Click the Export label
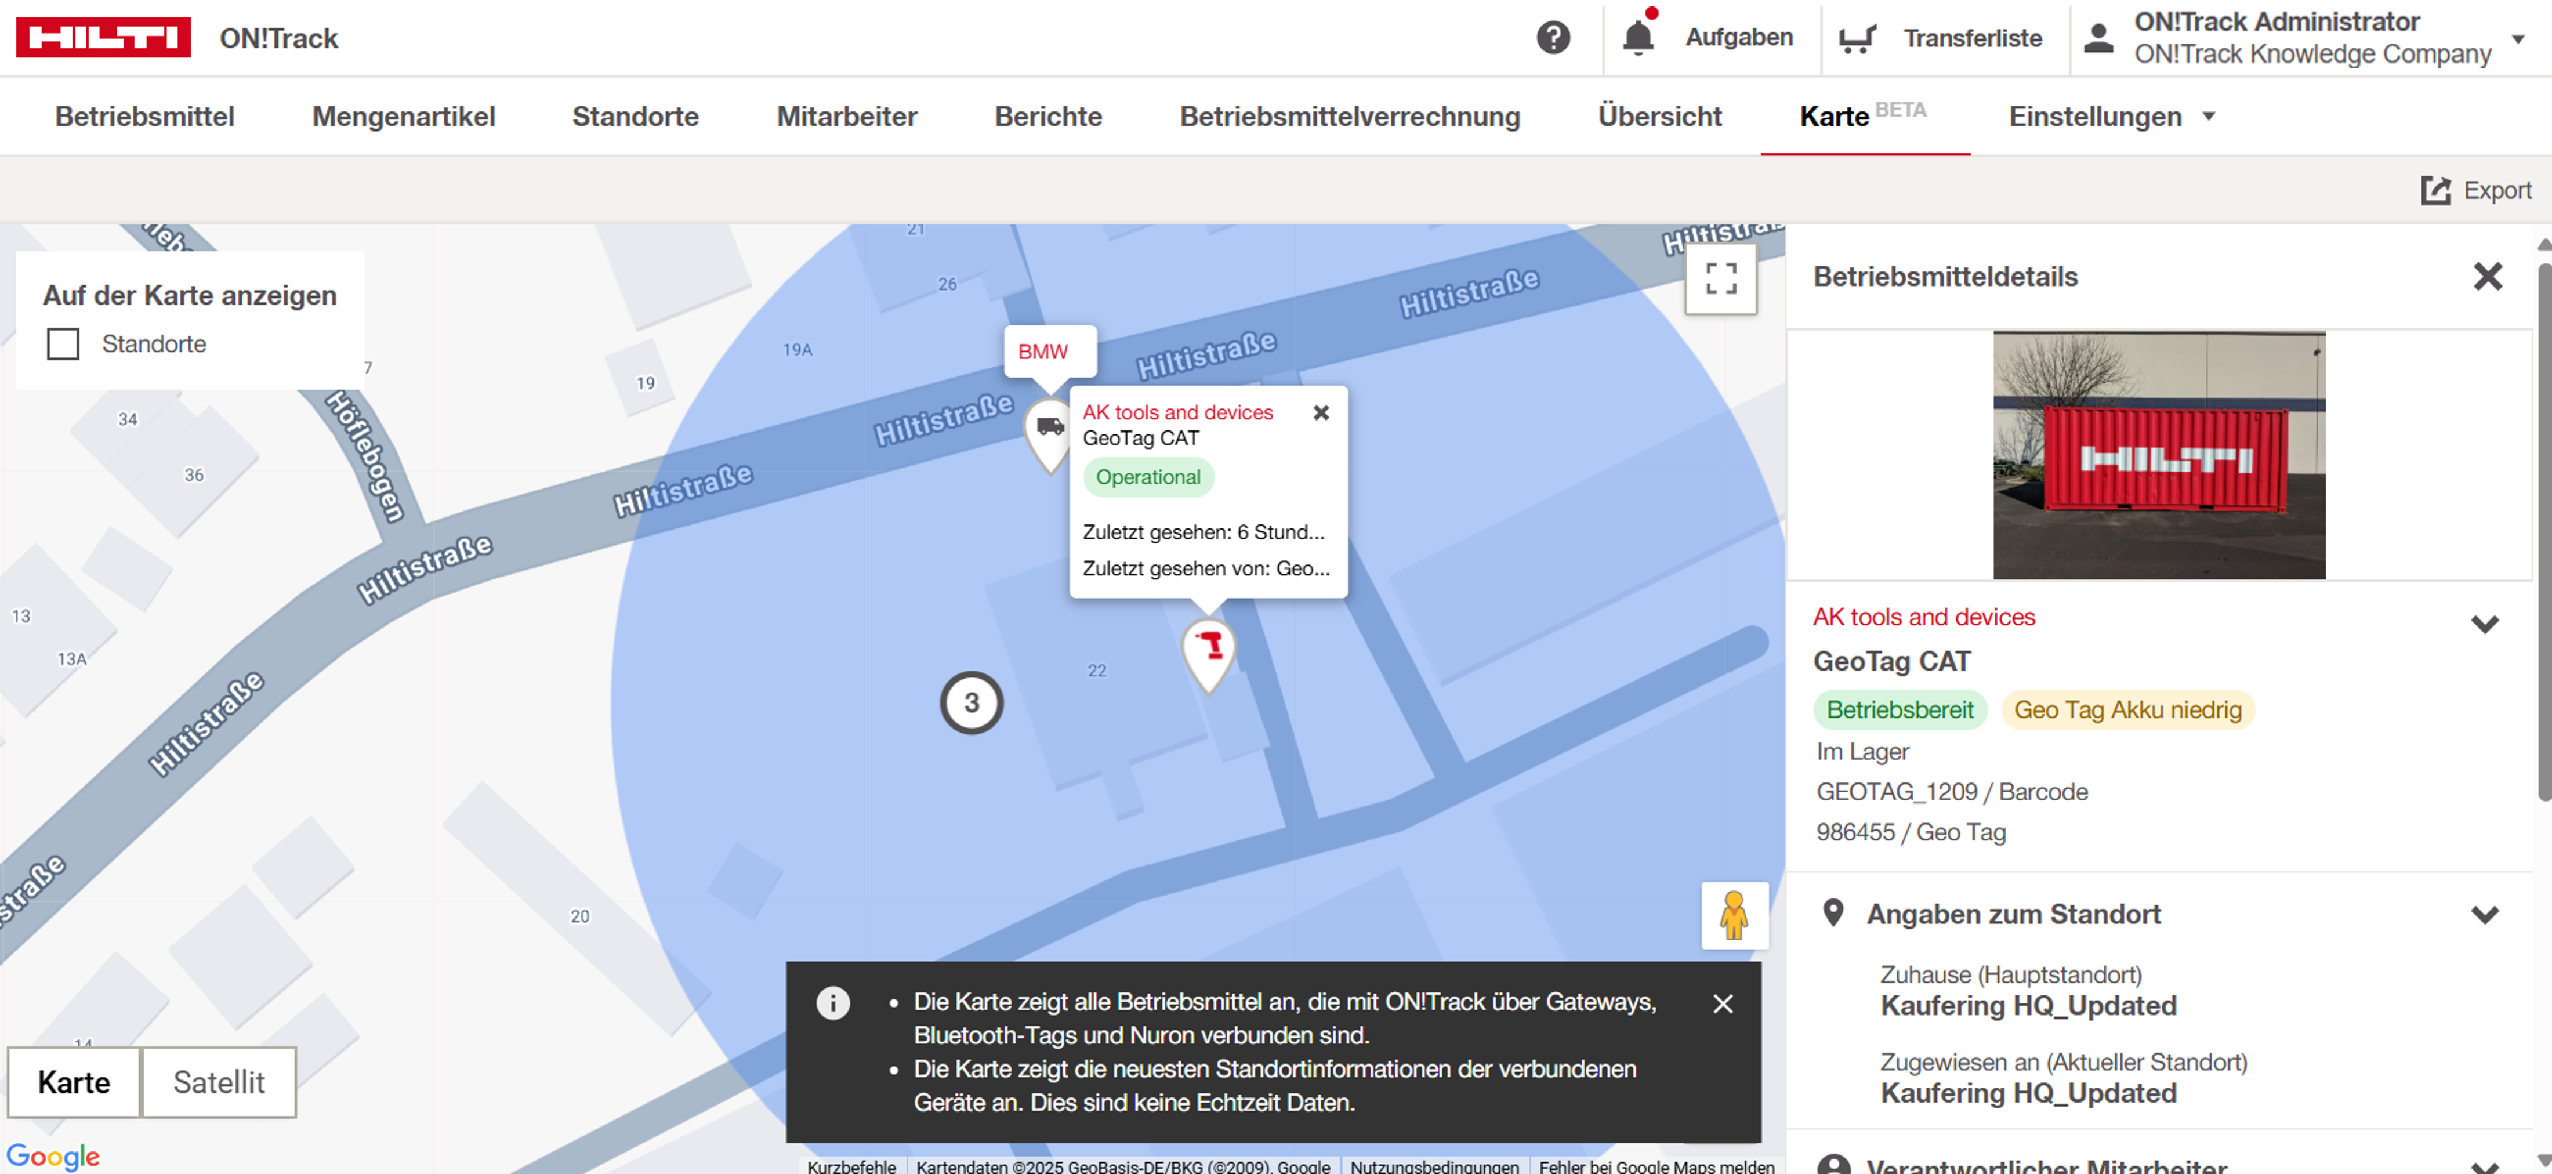The width and height of the screenshot is (2552, 1174). coord(2496,190)
